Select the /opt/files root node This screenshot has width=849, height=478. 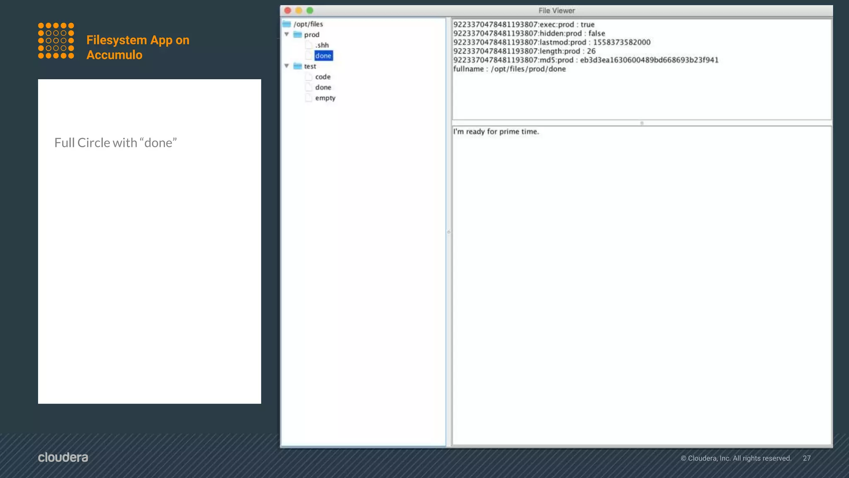[x=308, y=24]
